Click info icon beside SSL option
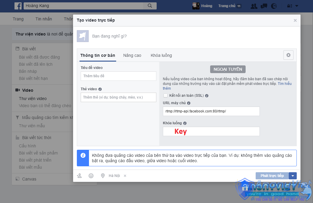313x203 pixels. pyautogui.click(x=207, y=96)
